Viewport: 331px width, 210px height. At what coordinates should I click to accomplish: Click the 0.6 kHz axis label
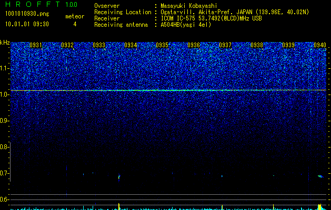(x=4, y=199)
